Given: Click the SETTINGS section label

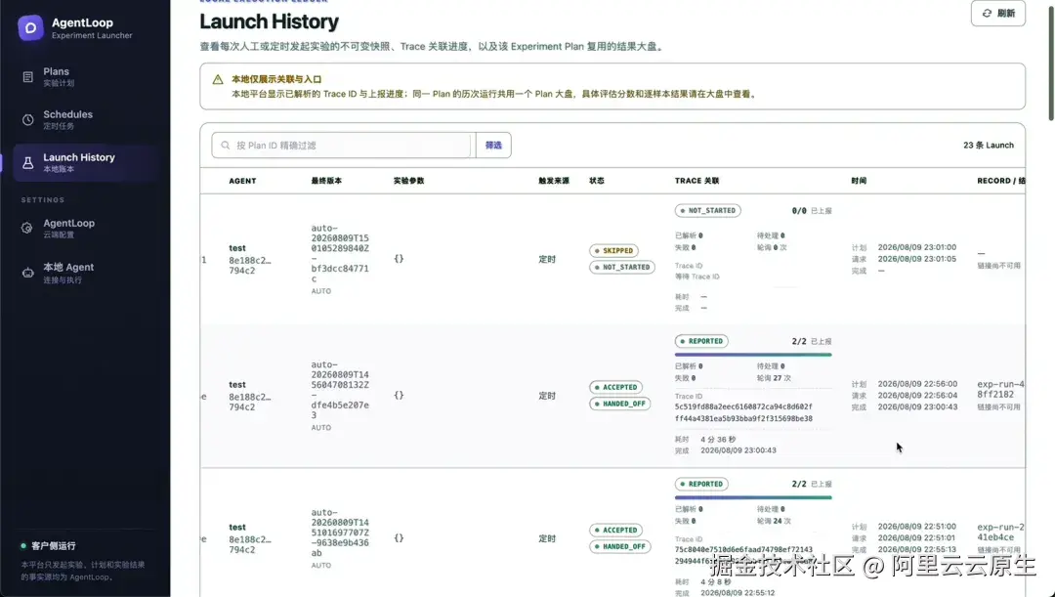Looking at the screenshot, I should [x=42, y=200].
